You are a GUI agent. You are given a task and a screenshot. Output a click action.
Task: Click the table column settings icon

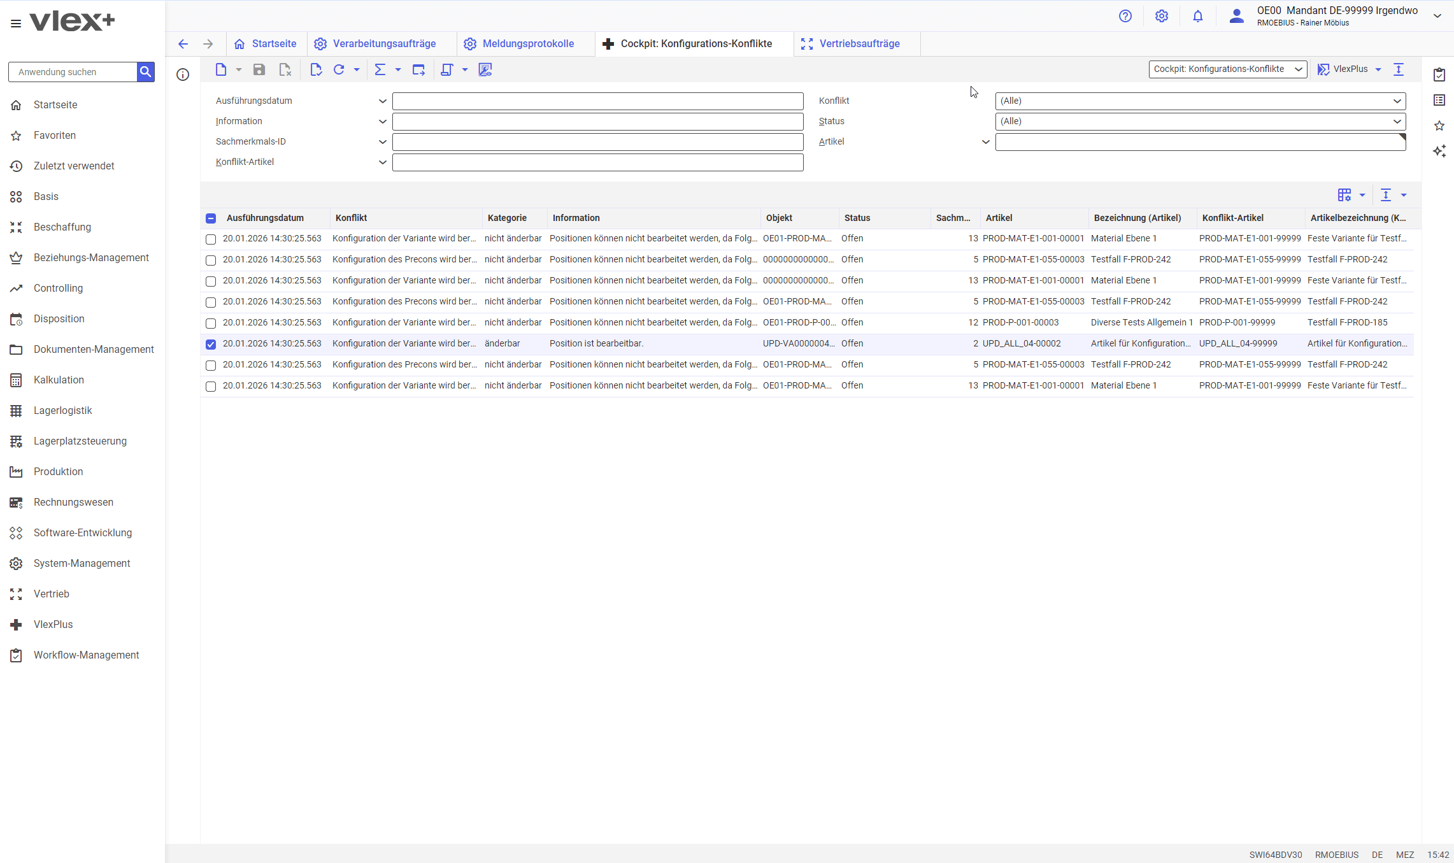[1344, 195]
